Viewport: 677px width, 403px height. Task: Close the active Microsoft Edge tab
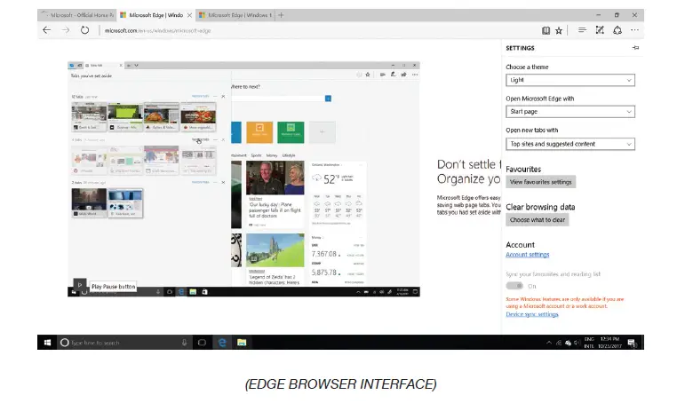[x=189, y=15]
